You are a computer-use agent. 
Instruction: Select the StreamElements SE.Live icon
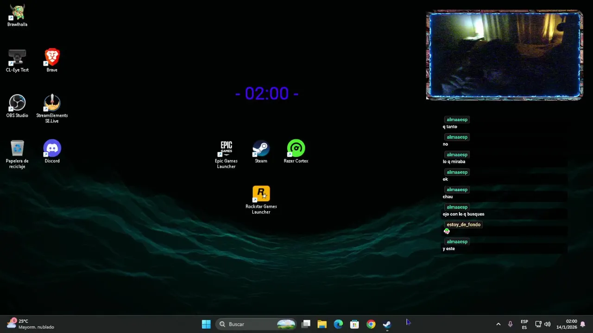tap(52, 109)
